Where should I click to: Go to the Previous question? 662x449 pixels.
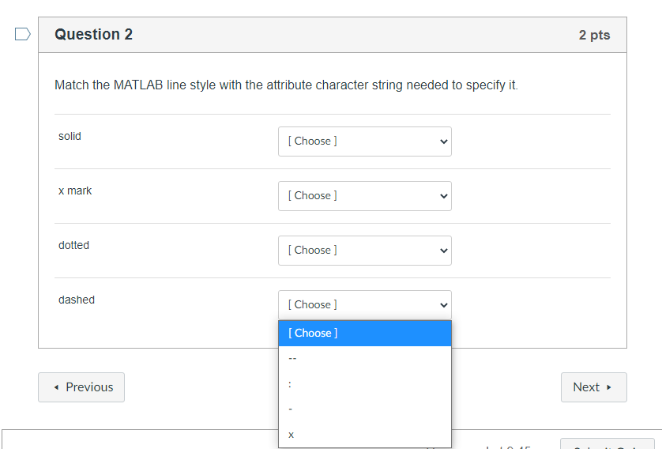click(x=81, y=387)
